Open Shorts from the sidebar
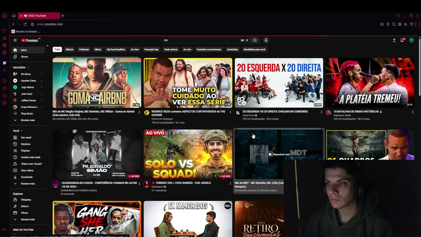The width and height of the screenshot is (421, 237). (28, 57)
